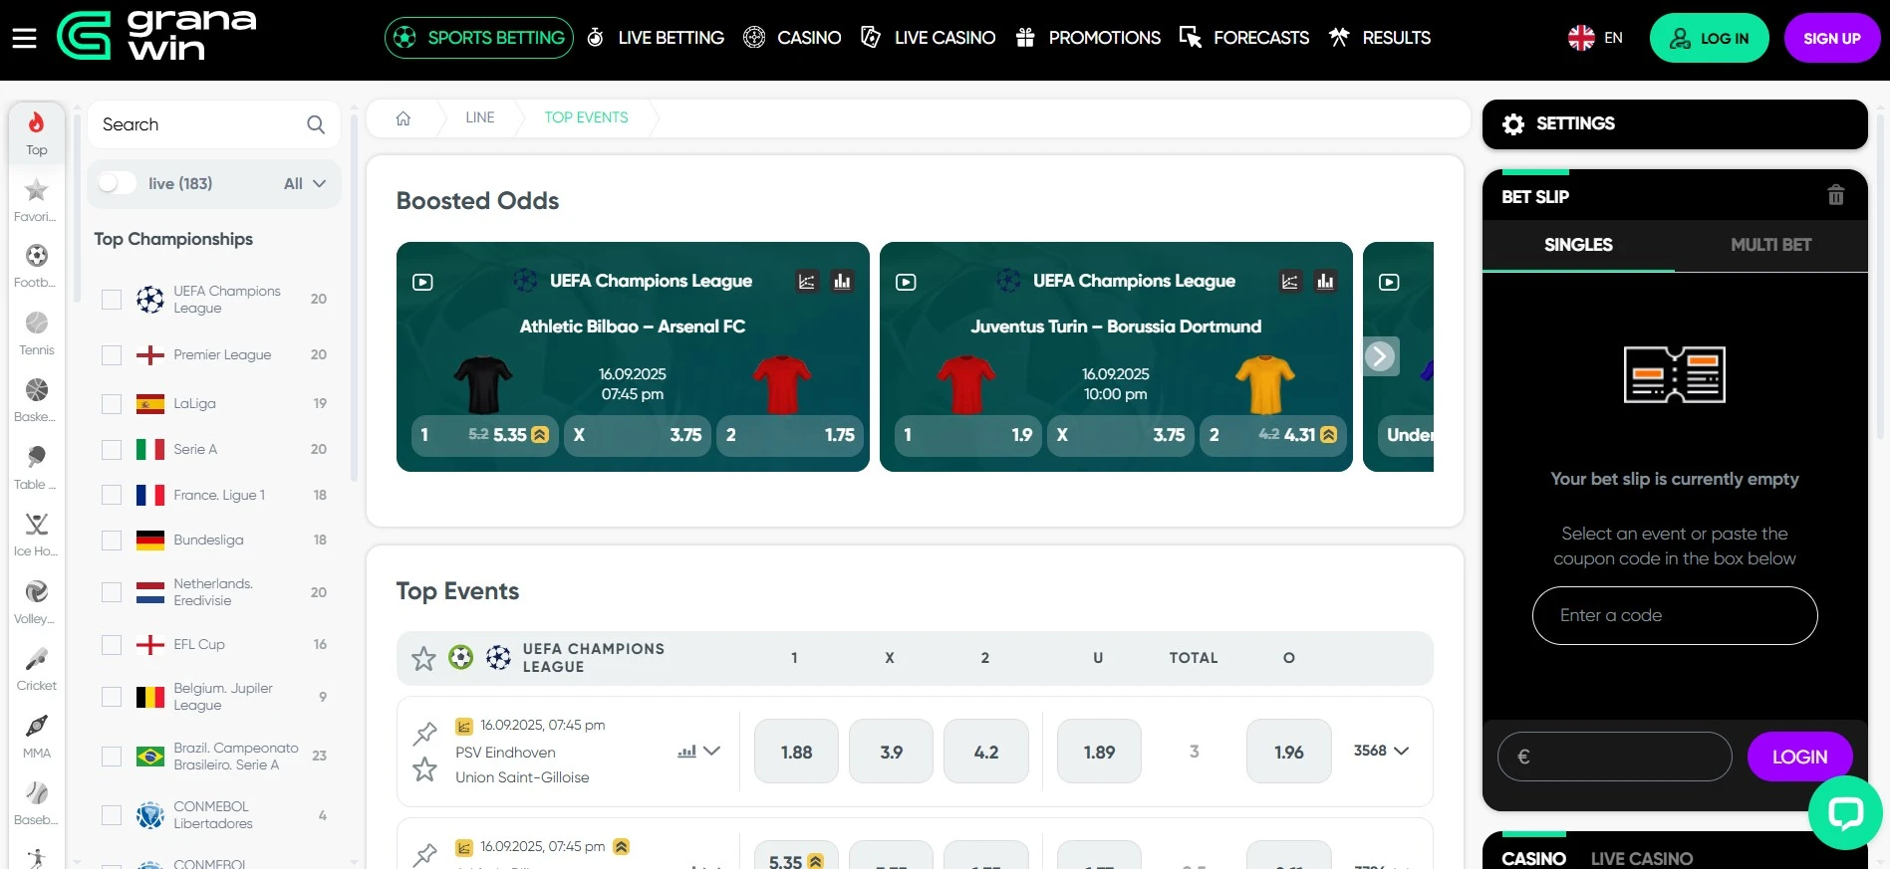
Task: Open bar statistics icon on Athletic Bilbao card
Action: tap(843, 282)
